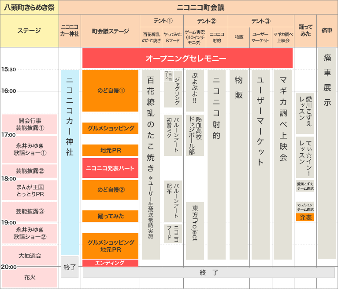This screenshot has width=338, height=289.
Task: Select the vertical 痛車展示 block
Action: (x=327, y=154)
